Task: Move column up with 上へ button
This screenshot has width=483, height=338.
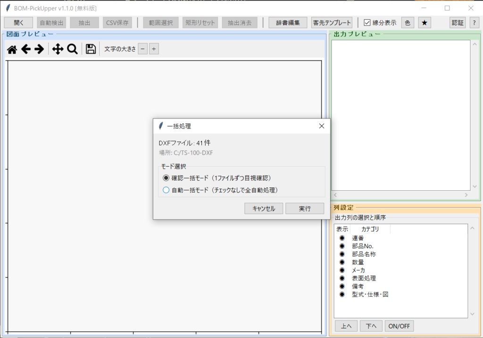Action: 346,326
